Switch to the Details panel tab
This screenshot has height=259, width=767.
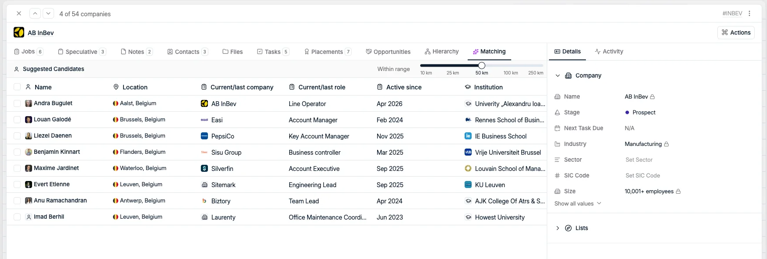pyautogui.click(x=567, y=52)
